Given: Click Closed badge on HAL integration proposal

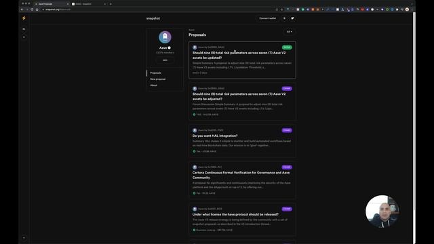Looking at the screenshot, I should (287, 130).
